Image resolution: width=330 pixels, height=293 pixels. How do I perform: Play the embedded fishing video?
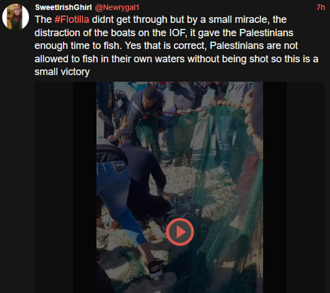click(180, 232)
